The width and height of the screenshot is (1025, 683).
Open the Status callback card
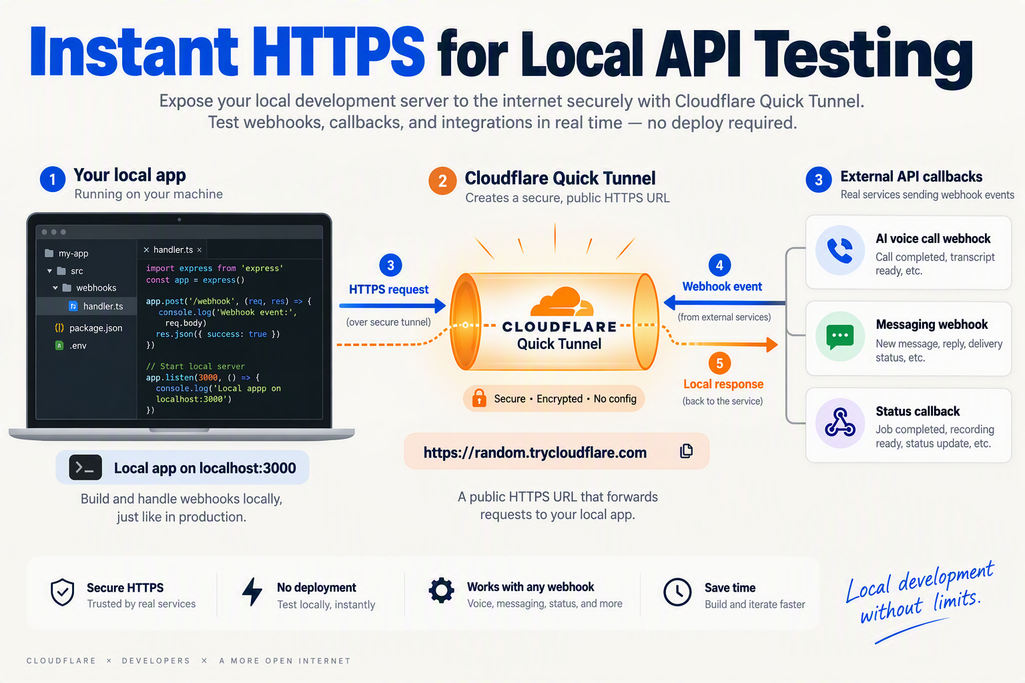click(908, 425)
